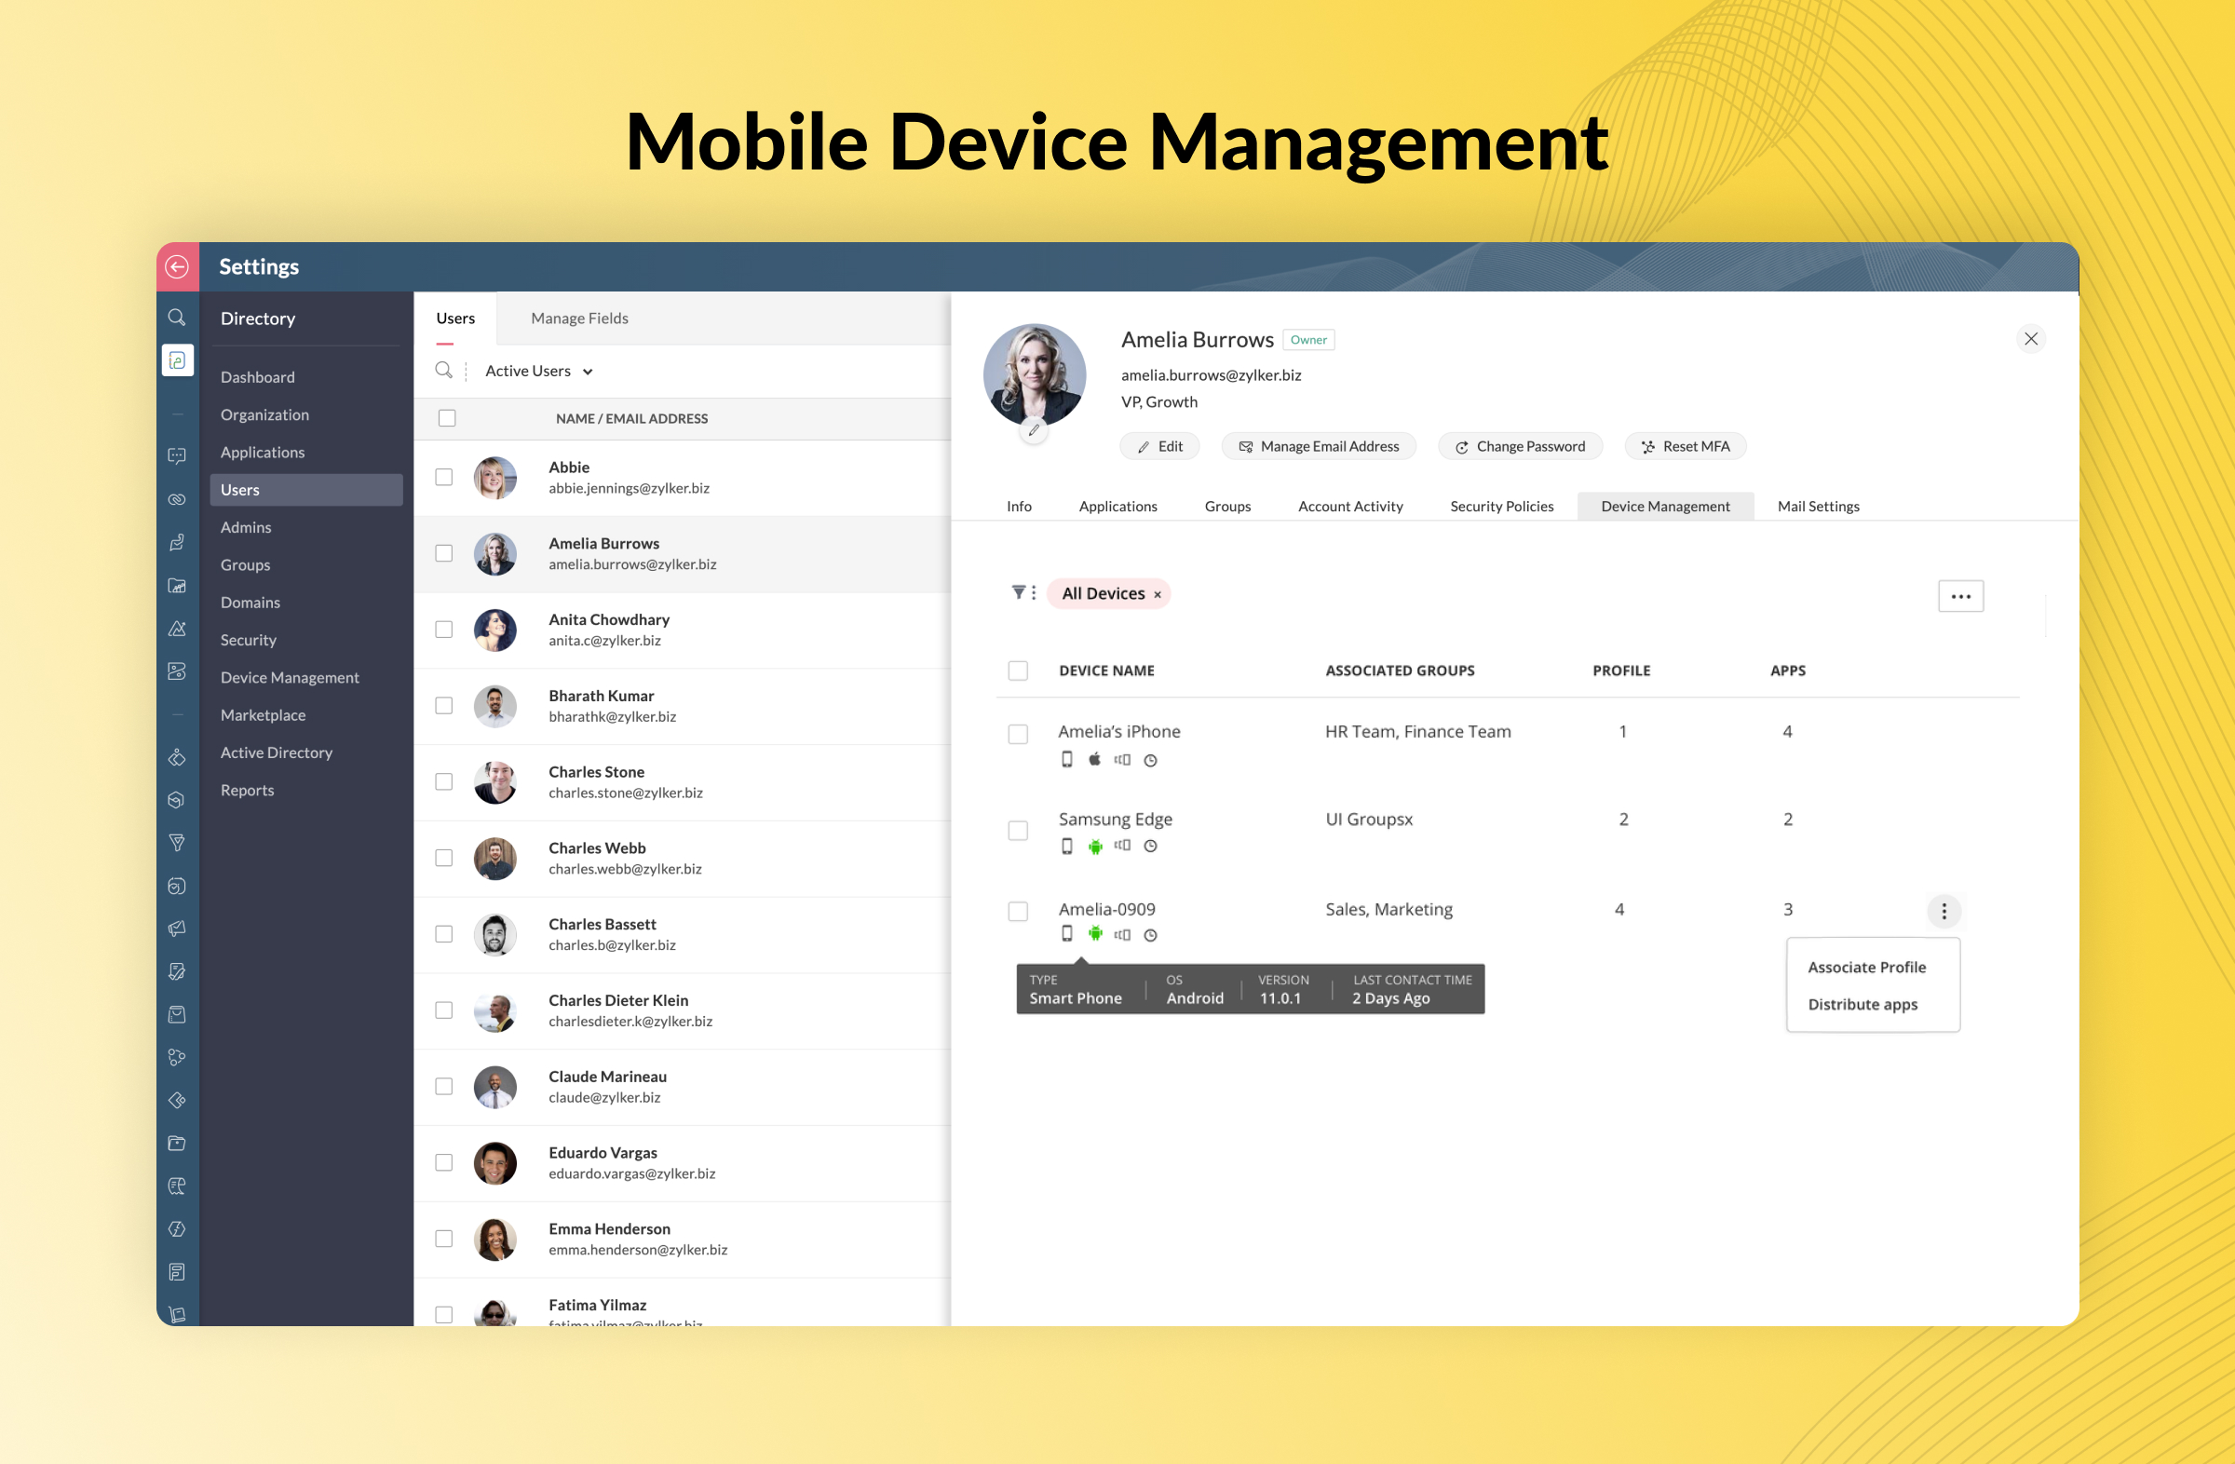Image resolution: width=2235 pixels, height=1464 pixels.
Task: Click the device filter funnel icon
Action: point(1018,592)
